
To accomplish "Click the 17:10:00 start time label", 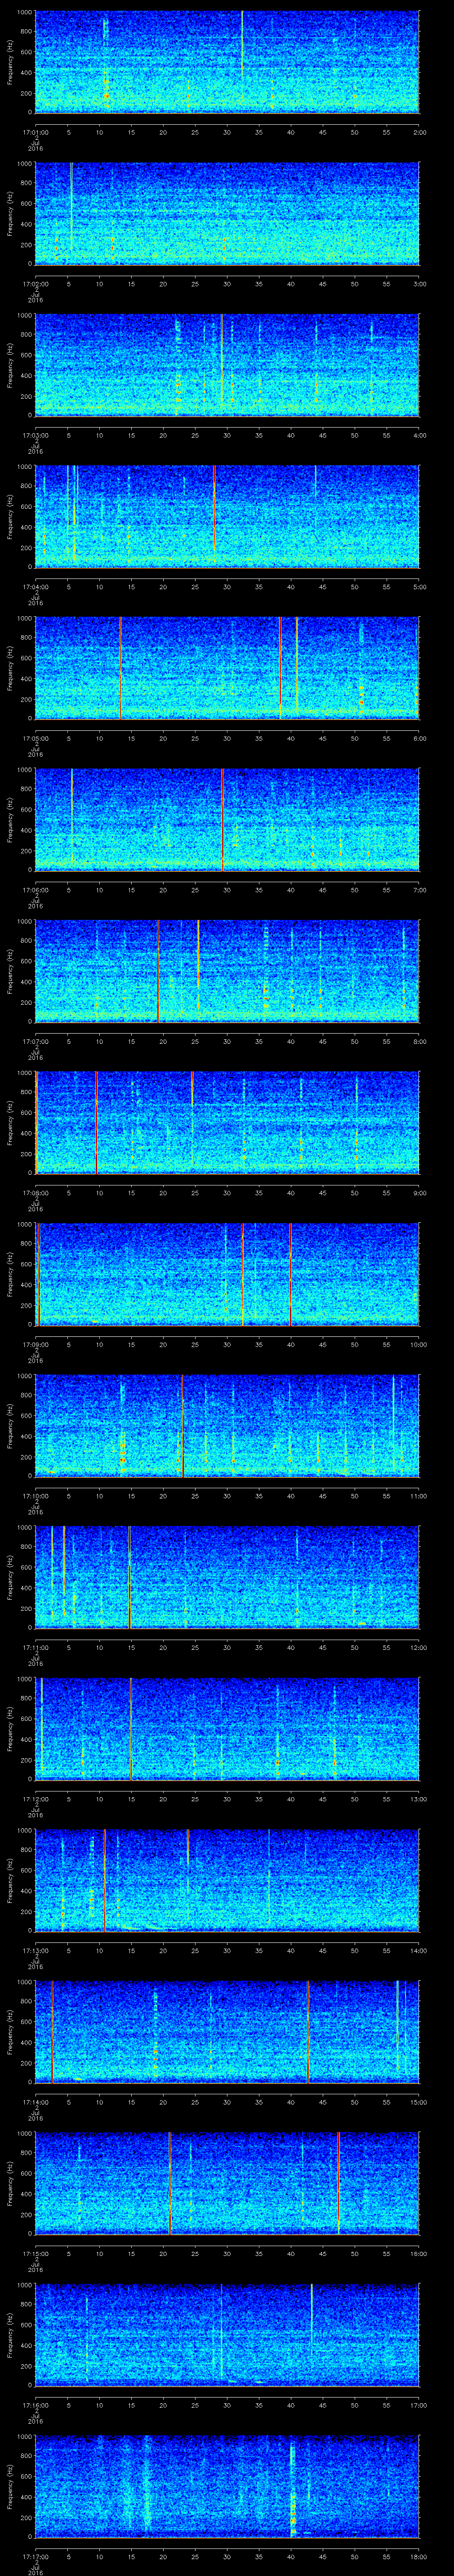I will [35, 1496].
